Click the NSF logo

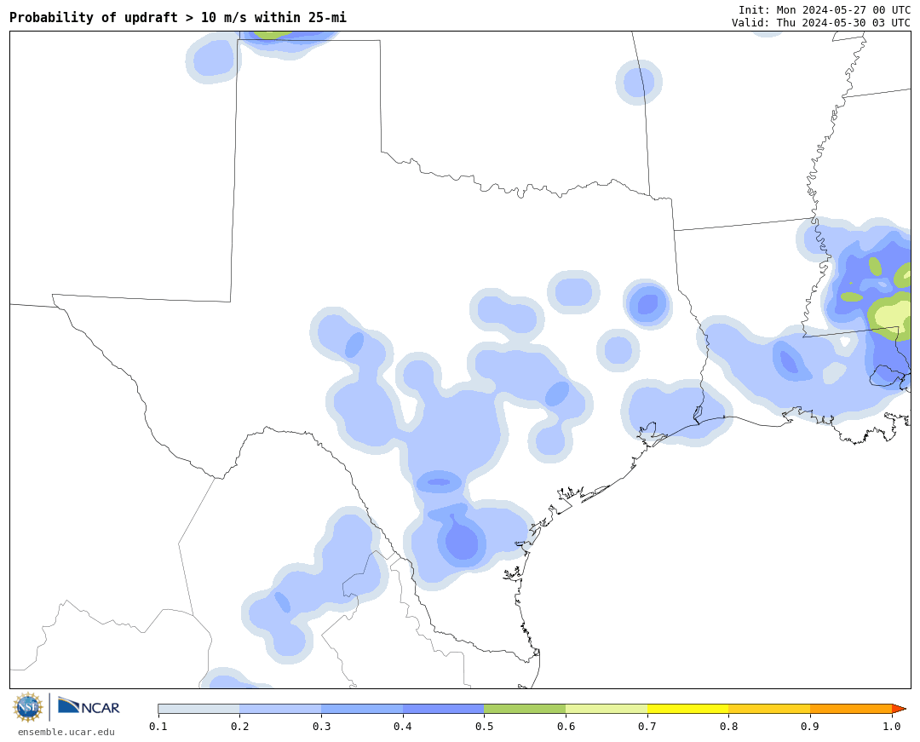click(x=28, y=707)
